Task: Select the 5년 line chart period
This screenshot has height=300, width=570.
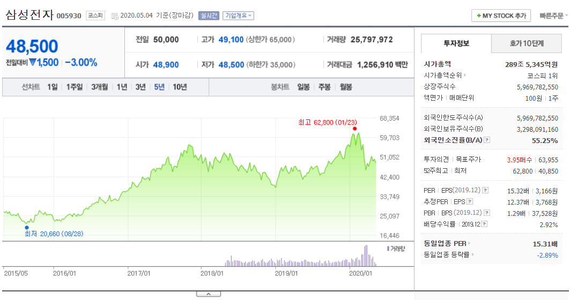Action: 159,87
